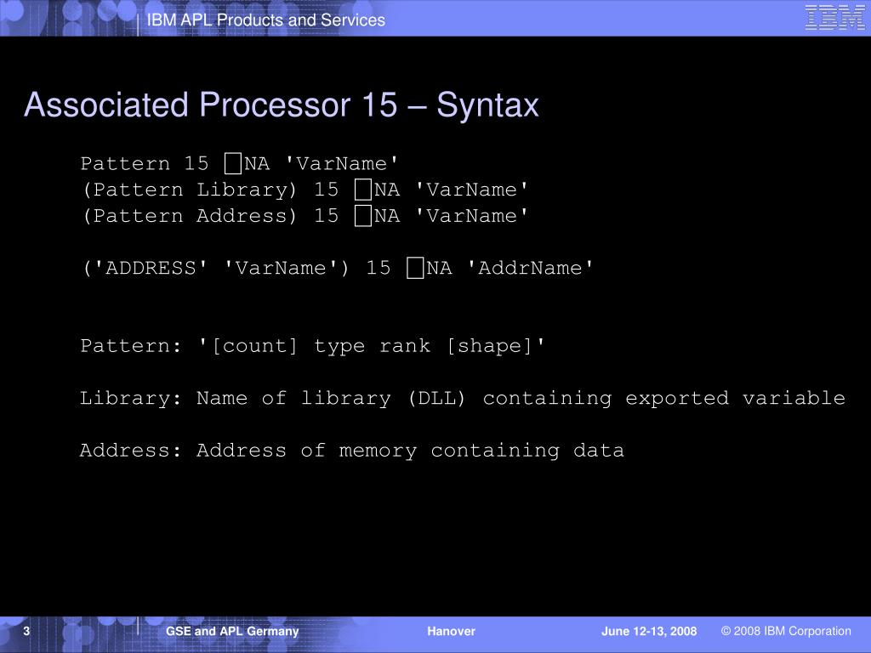Click the header text 'IBM APL Products and Services'
This screenshot has width=871, height=653.
pos(265,20)
